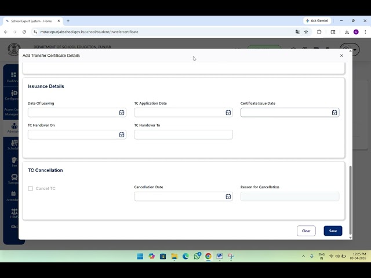Click the dialog scrollbar down arrow

point(350,237)
